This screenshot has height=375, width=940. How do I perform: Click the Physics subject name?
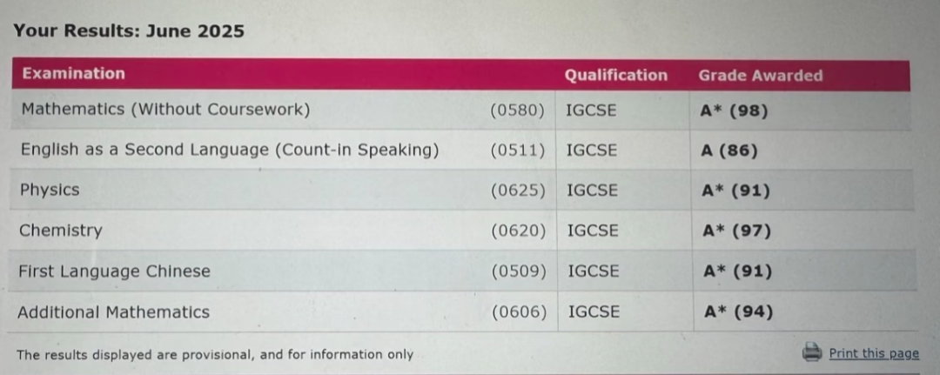[x=49, y=190]
